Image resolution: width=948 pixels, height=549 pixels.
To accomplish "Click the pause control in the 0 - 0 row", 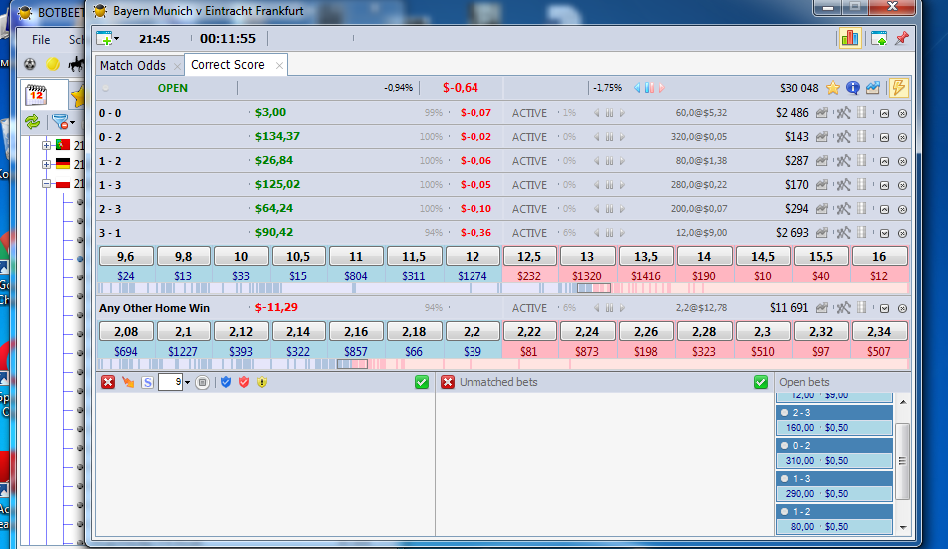I will 609,113.
